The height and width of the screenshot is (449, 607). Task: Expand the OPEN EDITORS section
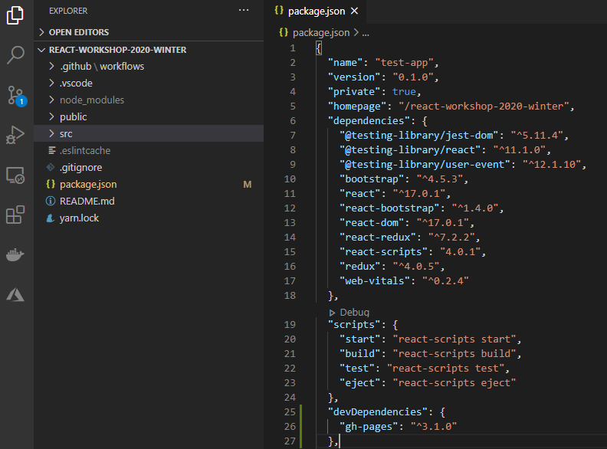[149, 32]
